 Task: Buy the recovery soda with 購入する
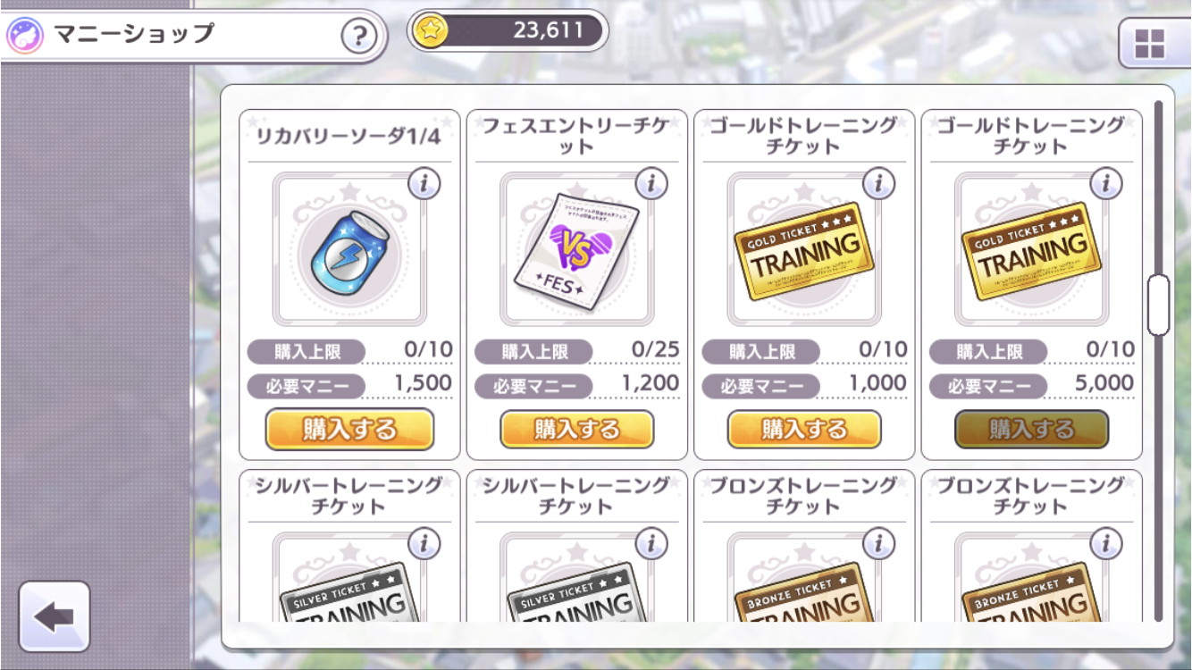(x=349, y=430)
